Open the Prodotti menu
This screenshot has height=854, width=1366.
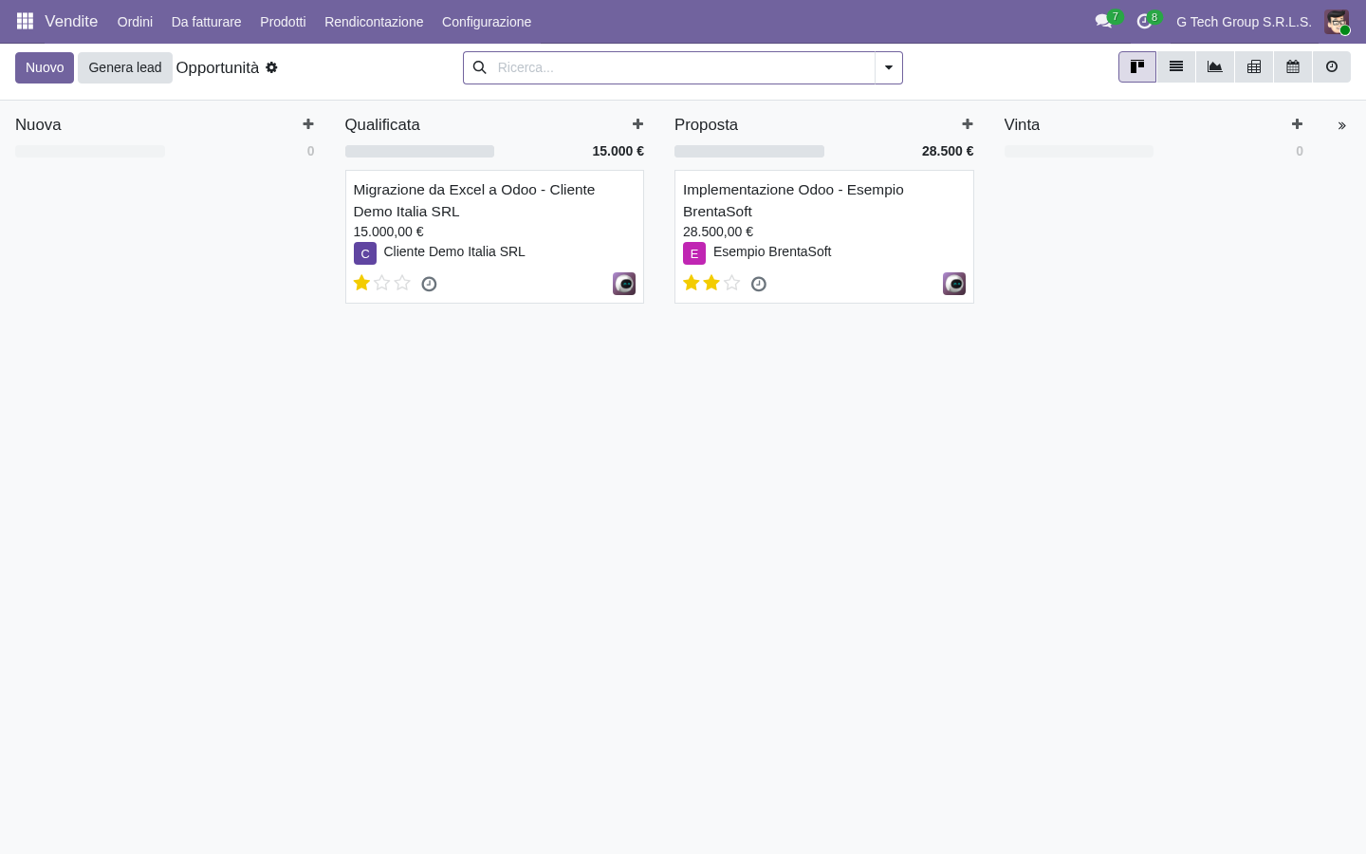(x=283, y=22)
